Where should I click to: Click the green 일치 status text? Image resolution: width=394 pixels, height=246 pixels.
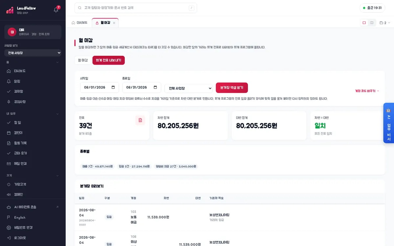click(x=320, y=126)
